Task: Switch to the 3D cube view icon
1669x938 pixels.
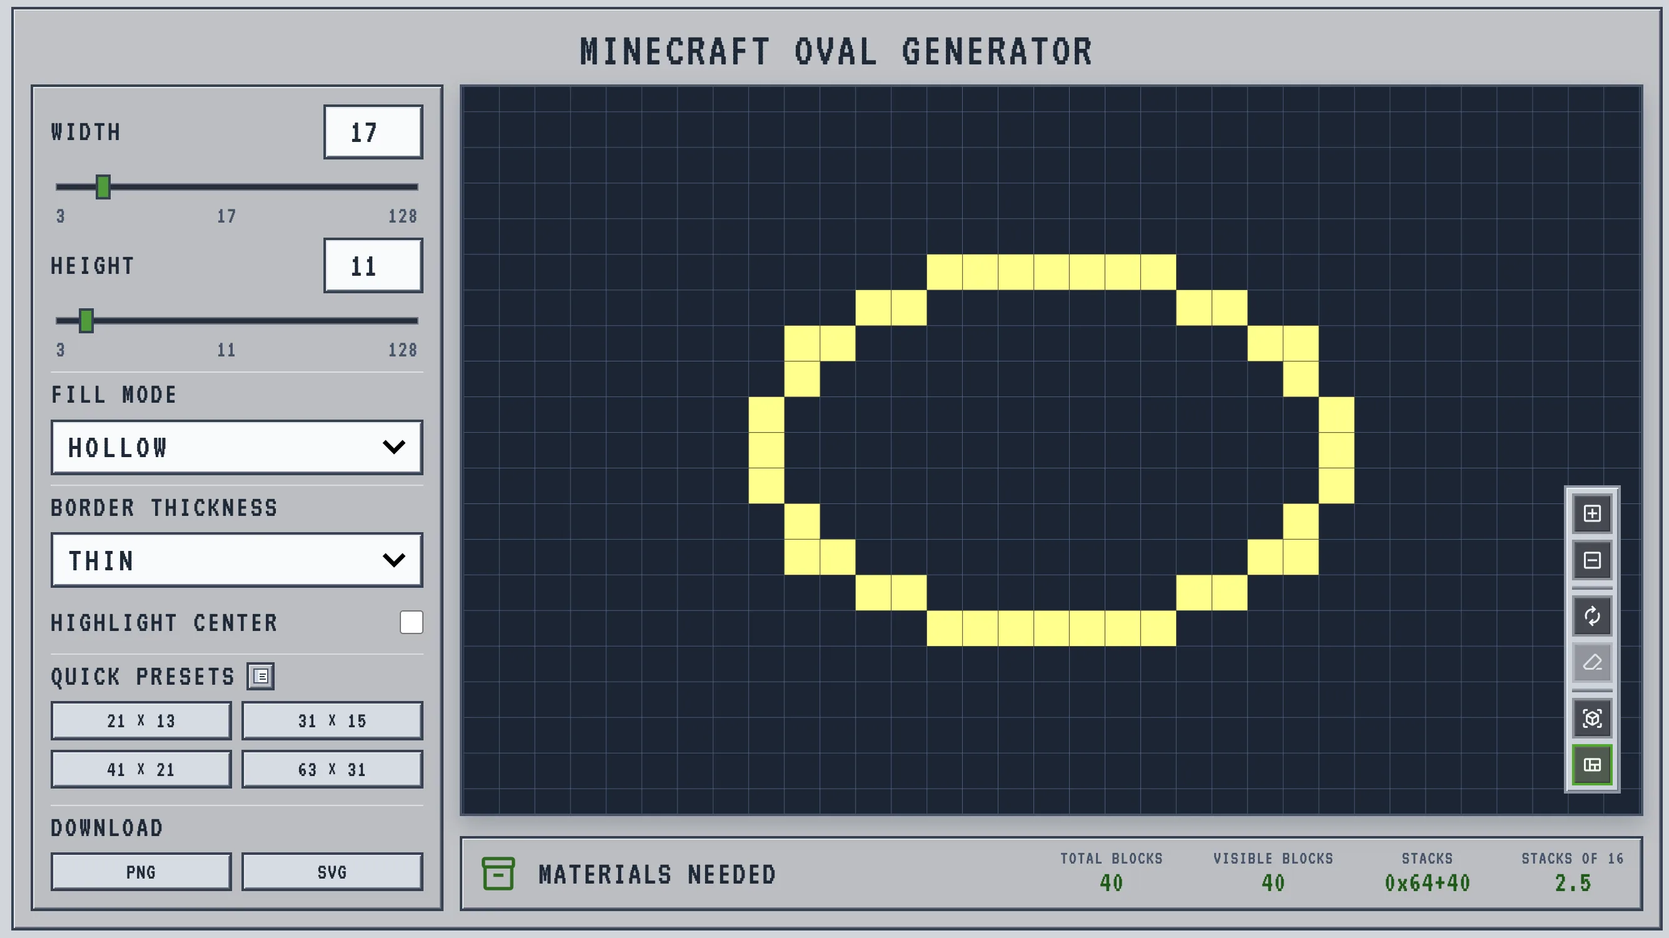Action: click(x=1592, y=718)
